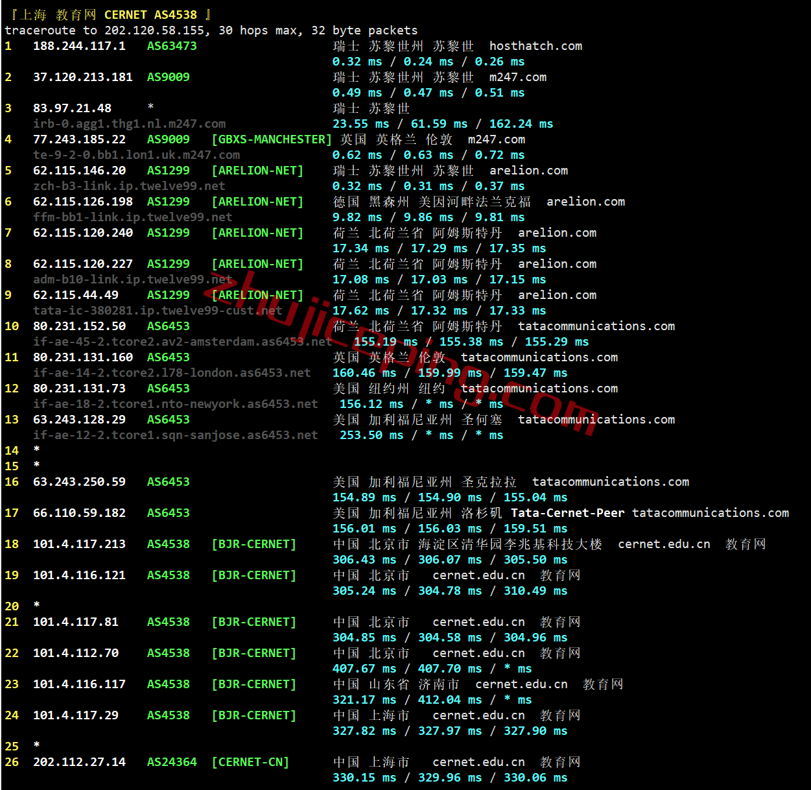Select the [GBXS-MANCHESTER] tag
This screenshot has height=790, width=811.
click(272, 139)
